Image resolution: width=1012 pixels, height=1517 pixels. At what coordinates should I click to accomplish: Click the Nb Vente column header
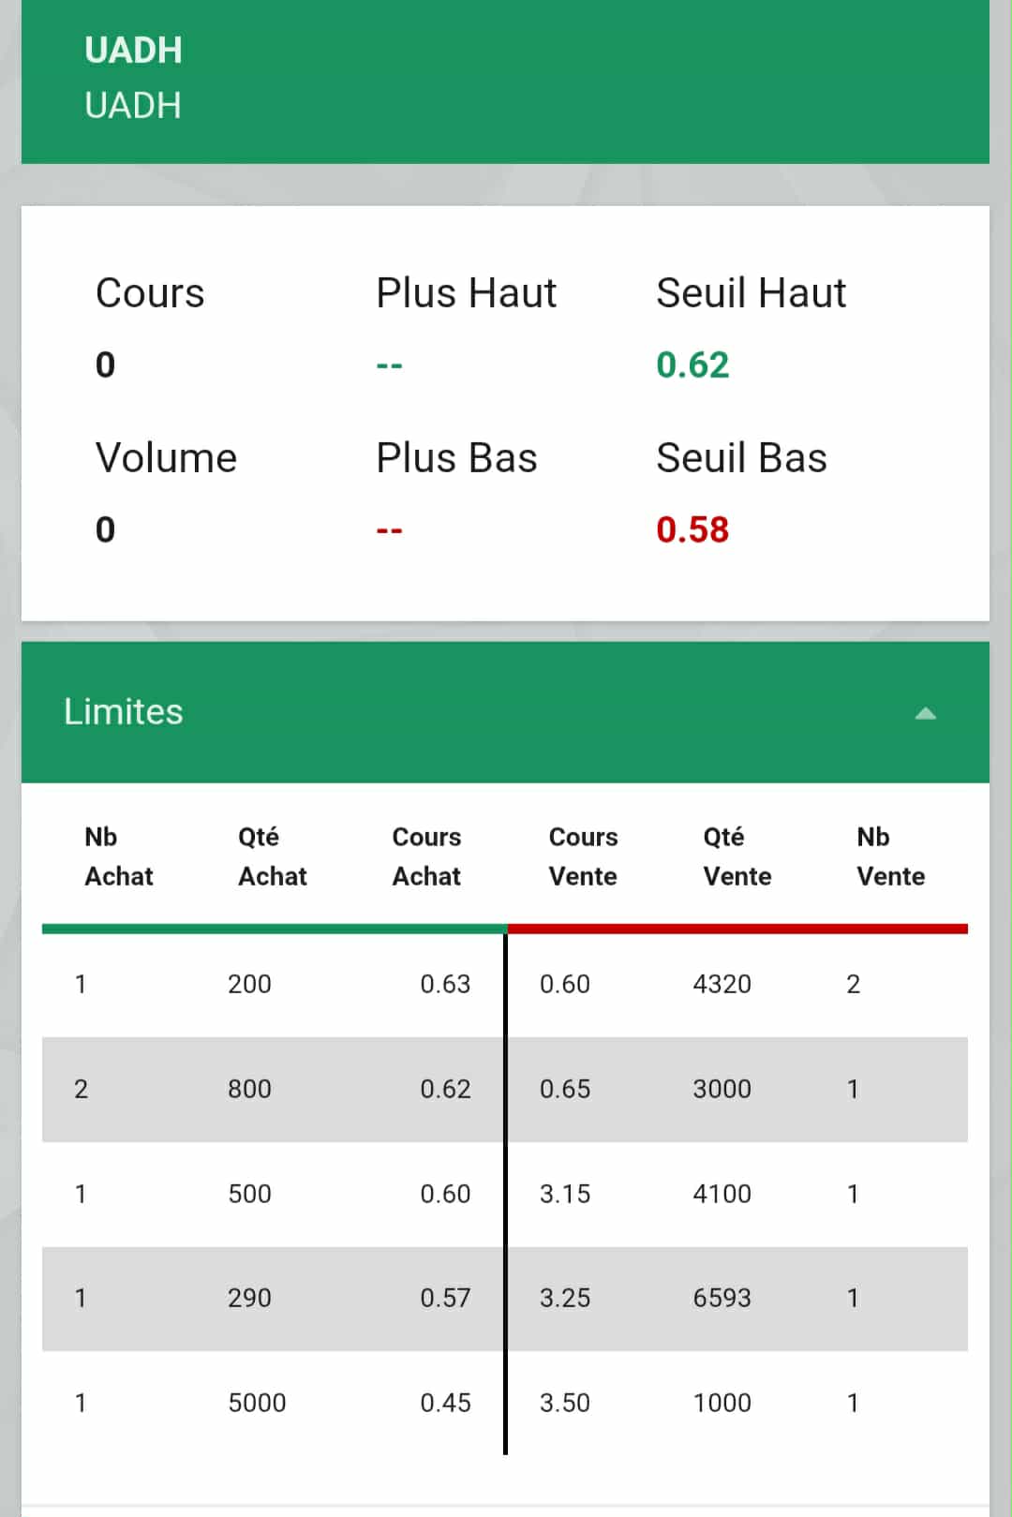coord(890,856)
